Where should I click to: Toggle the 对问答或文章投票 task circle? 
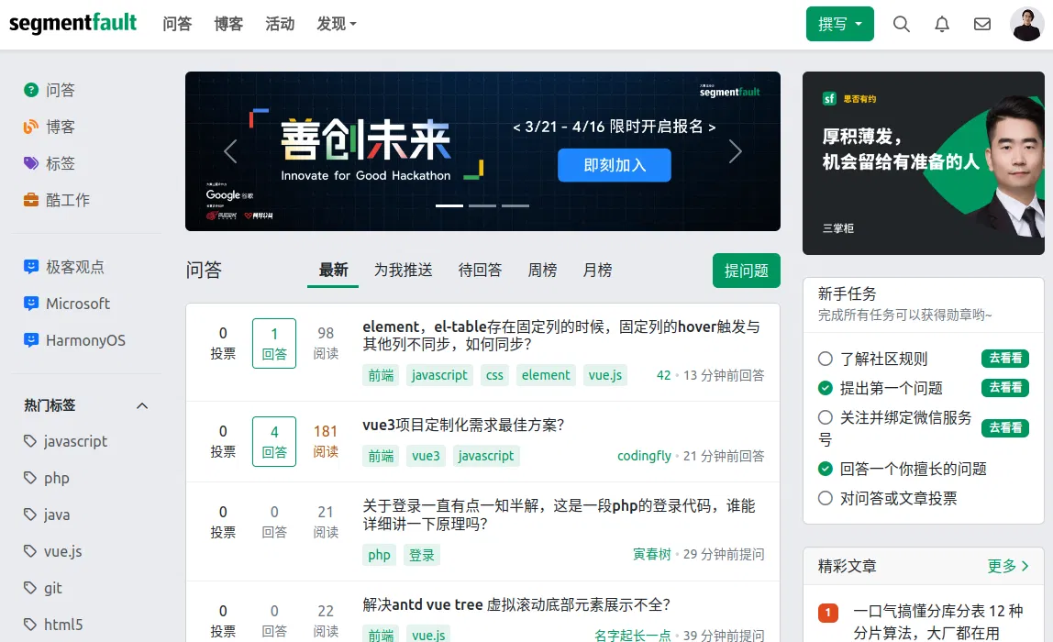tap(826, 498)
